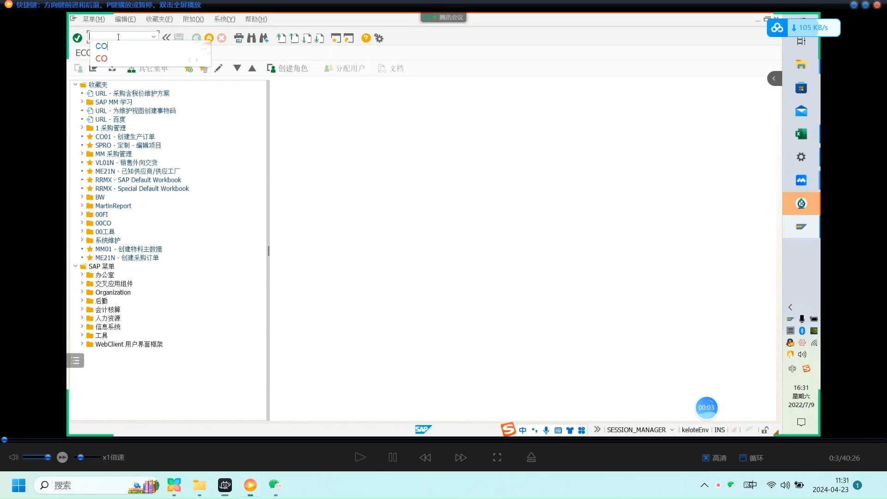
Task: Click the Find Next binoculars-plus icon
Action: (x=264, y=38)
